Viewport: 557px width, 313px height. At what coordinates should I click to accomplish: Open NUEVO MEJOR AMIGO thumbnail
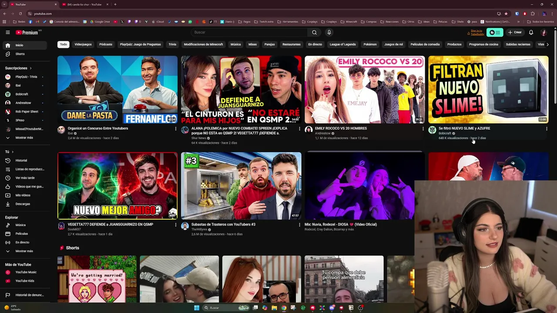pyautogui.click(x=117, y=186)
